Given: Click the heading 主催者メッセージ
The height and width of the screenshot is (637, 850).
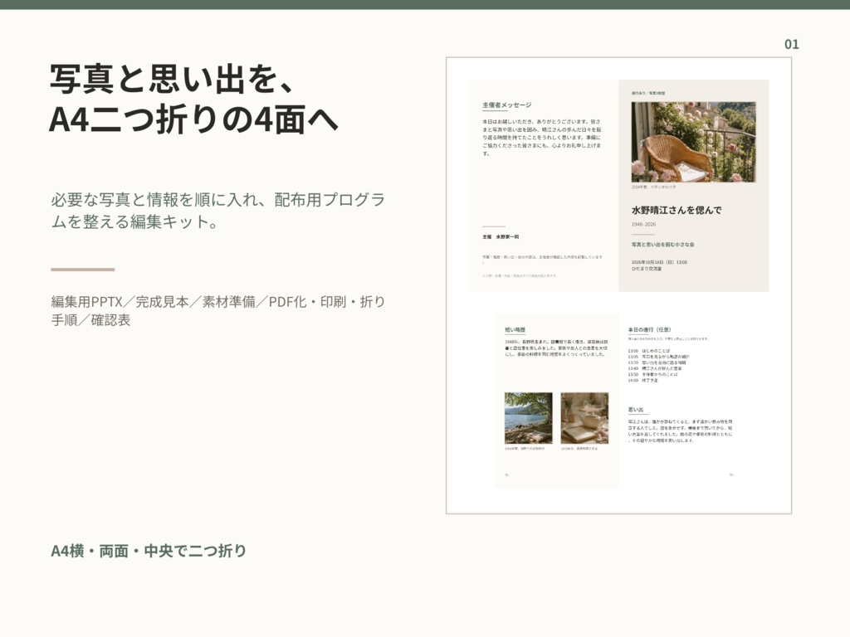Looking at the screenshot, I should pos(507,105).
